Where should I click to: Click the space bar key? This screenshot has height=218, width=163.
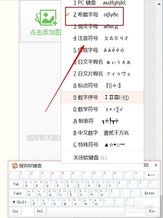tap(86, 211)
